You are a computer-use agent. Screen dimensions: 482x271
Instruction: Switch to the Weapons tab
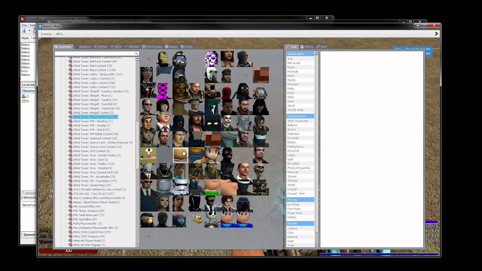(x=82, y=47)
